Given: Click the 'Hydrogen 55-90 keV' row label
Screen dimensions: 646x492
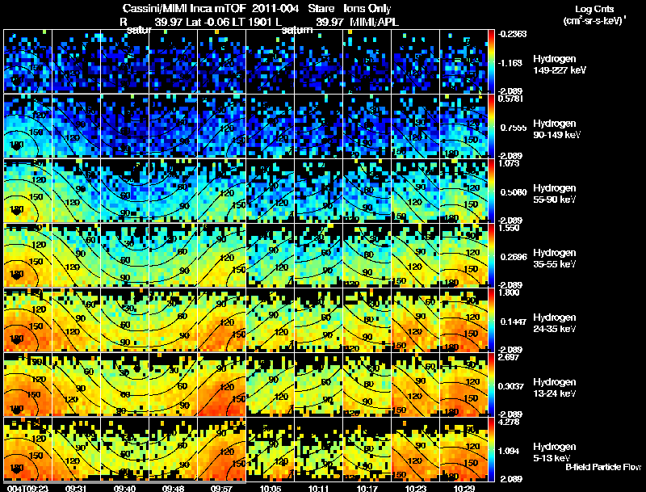Looking at the screenshot, I should pyautogui.click(x=555, y=194).
